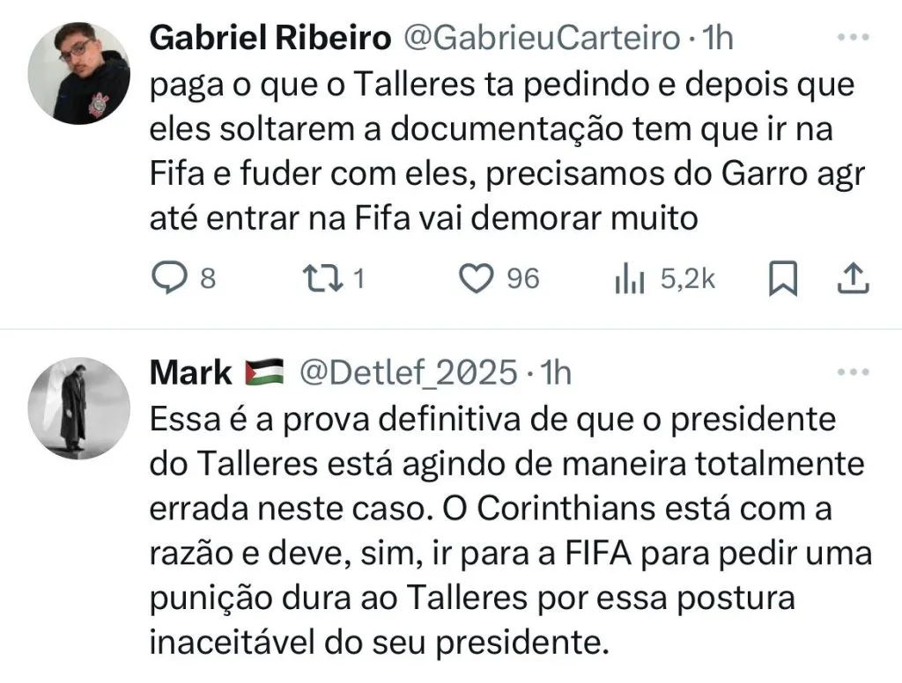Like the tweet with the heart icon

click(477, 279)
